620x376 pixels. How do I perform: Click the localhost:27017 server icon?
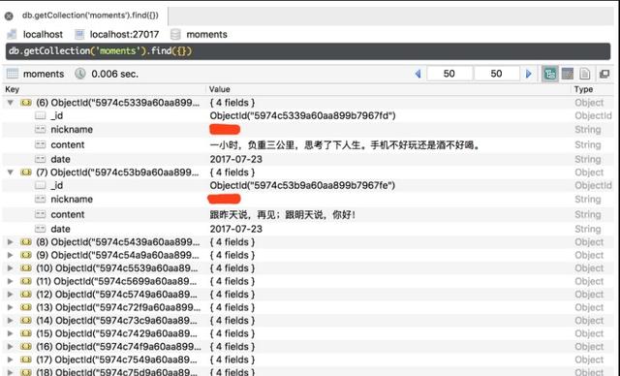click(x=79, y=34)
